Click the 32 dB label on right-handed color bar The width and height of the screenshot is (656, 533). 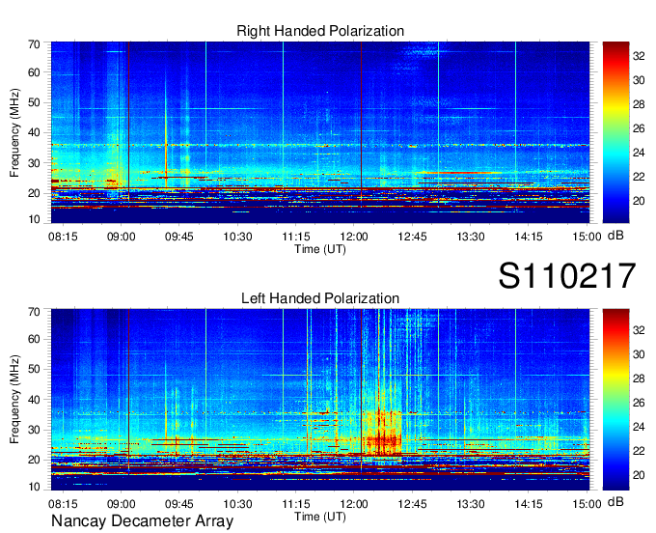tap(639, 56)
